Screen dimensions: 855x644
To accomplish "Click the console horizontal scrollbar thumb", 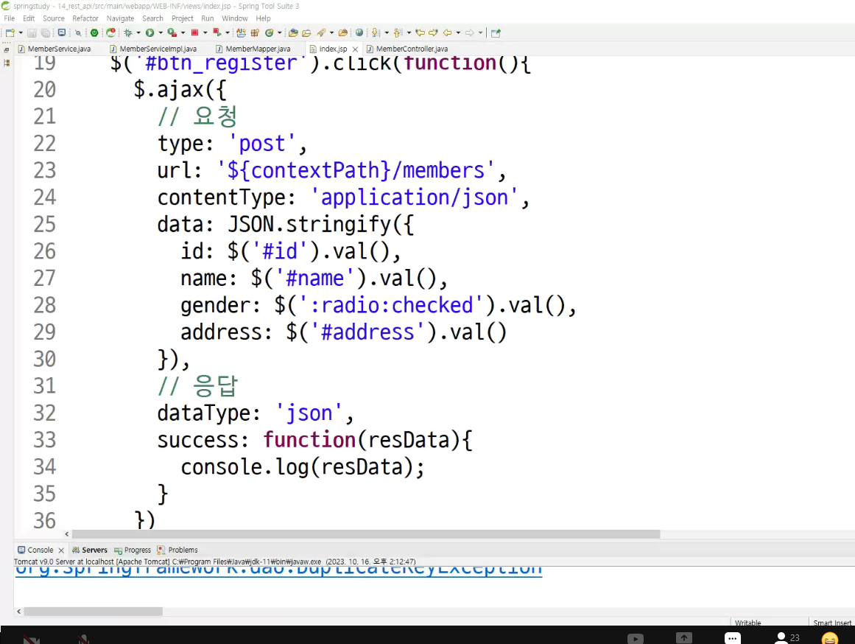I will [x=94, y=612].
